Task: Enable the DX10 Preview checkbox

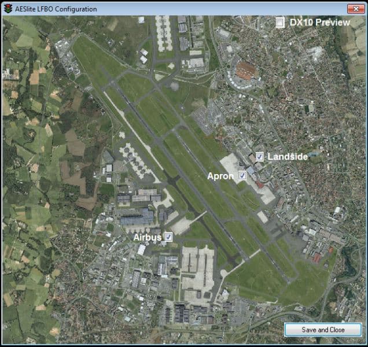Action: (279, 23)
